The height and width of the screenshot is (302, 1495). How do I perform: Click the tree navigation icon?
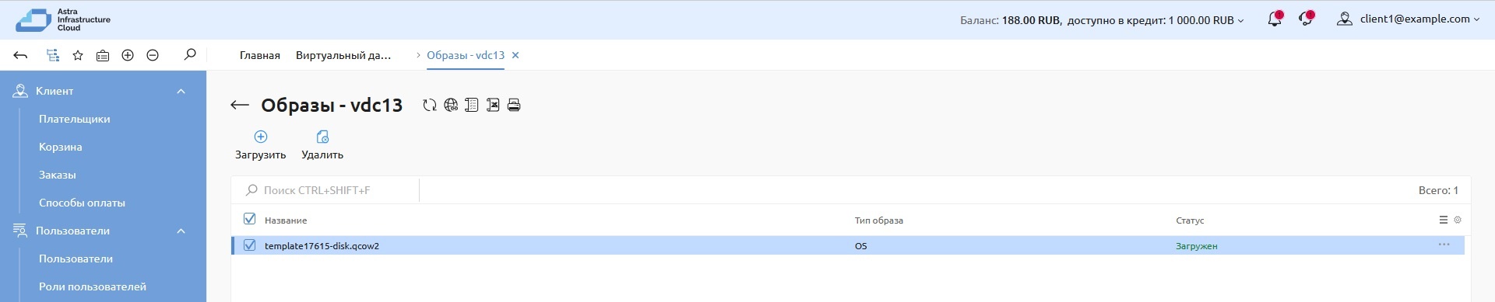53,55
